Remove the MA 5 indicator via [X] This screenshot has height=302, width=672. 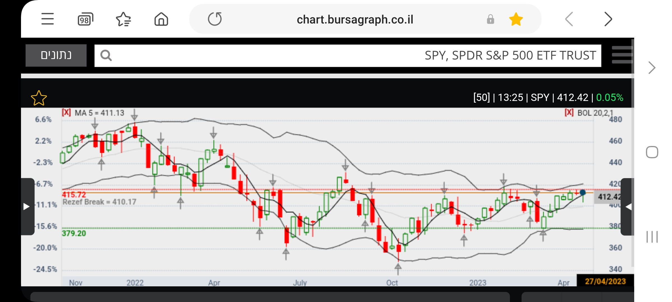[x=66, y=112]
